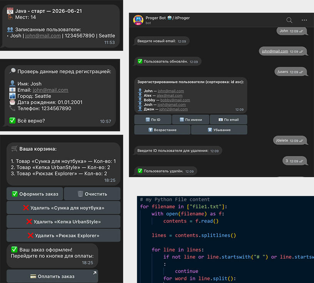Click the magnifier icon beside «Проверь данные»
The width and height of the screenshot is (314, 283).
[12, 71]
